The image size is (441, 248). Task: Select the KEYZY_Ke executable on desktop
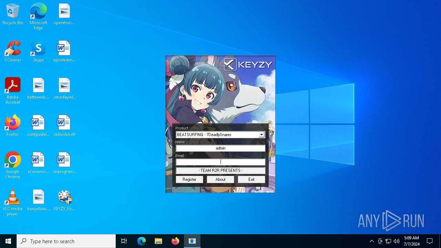point(64,200)
